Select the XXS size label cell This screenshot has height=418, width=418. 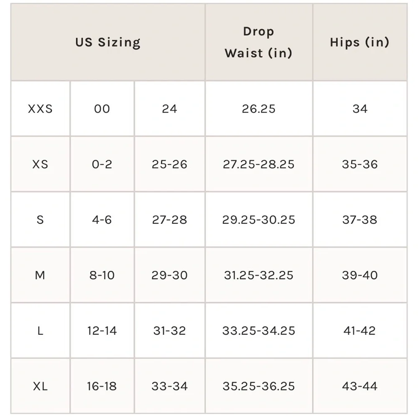[40, 109]
